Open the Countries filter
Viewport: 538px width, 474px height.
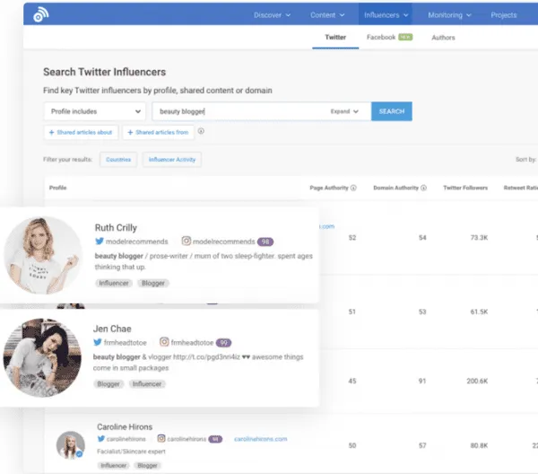[x=118, y=160]
